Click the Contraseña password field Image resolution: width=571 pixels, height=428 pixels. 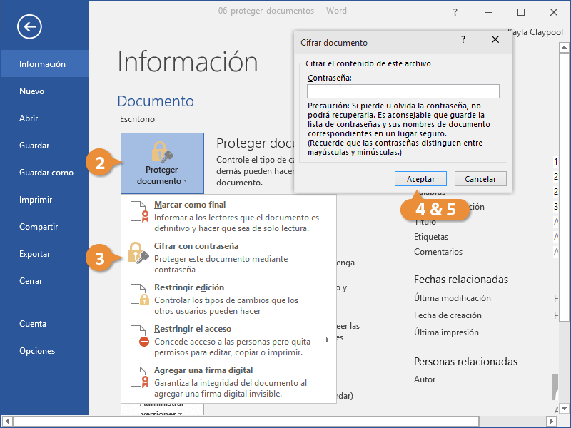[403, 91]
